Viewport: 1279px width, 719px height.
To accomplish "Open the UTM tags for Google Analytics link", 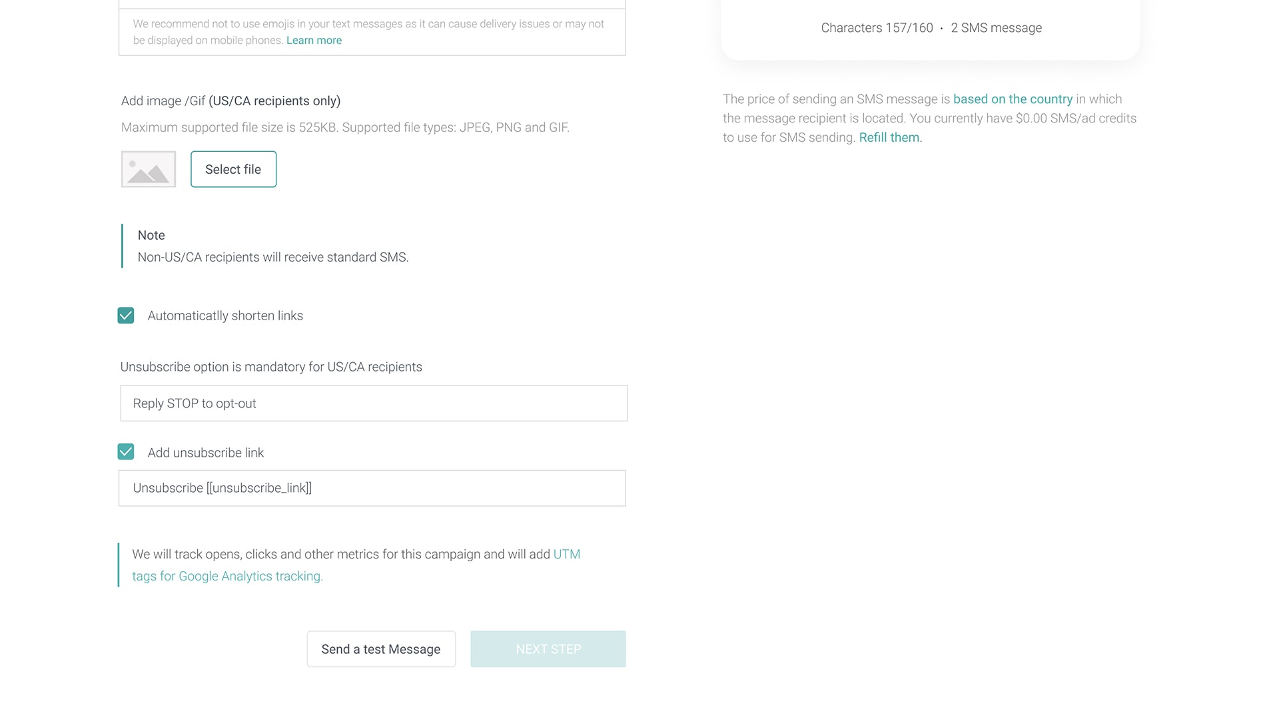I will coord(356,565).
